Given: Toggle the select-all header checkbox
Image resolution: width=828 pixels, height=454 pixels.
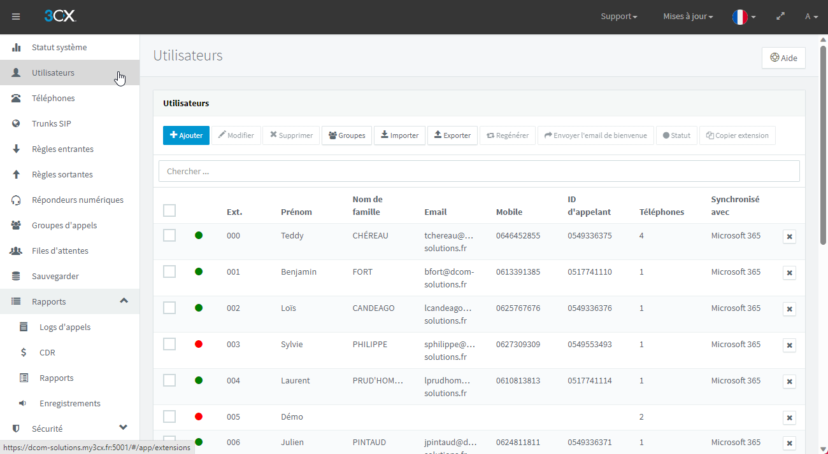Looking at the screenshot, I should tap(169, 210).
